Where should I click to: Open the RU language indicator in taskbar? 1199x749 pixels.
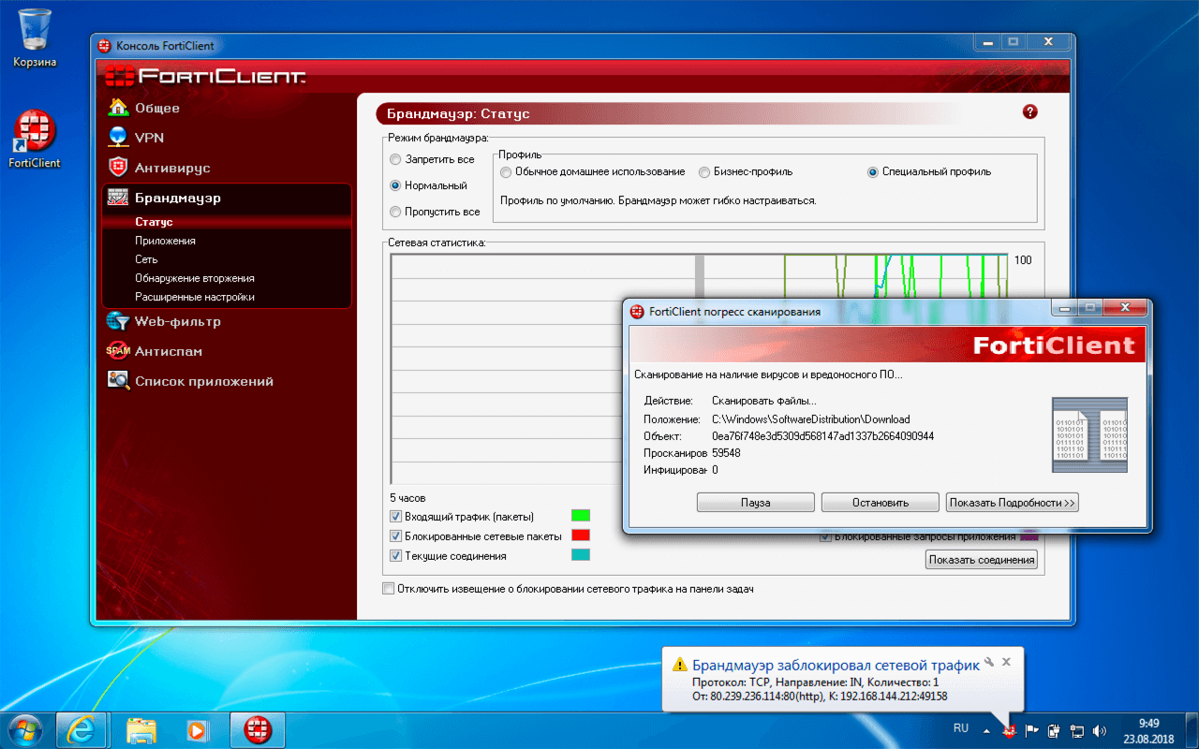(x=960, y=727)
